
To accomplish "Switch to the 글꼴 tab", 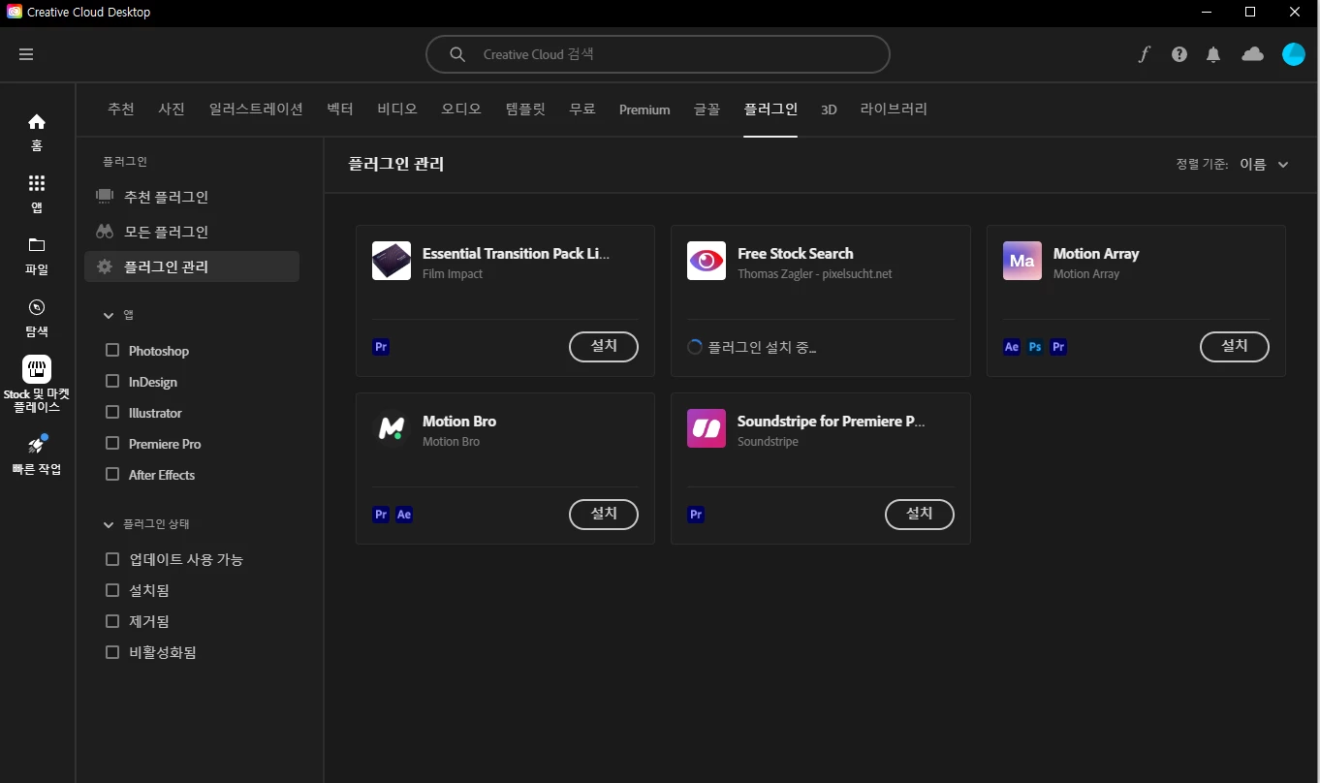I will click(707, 110).
